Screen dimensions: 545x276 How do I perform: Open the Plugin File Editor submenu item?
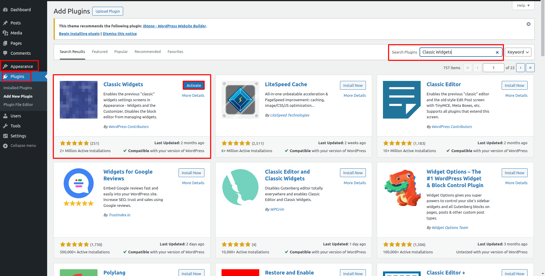click(x=18, y=105)
